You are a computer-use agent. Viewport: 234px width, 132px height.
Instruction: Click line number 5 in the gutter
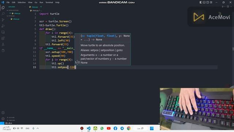[35, 29]
